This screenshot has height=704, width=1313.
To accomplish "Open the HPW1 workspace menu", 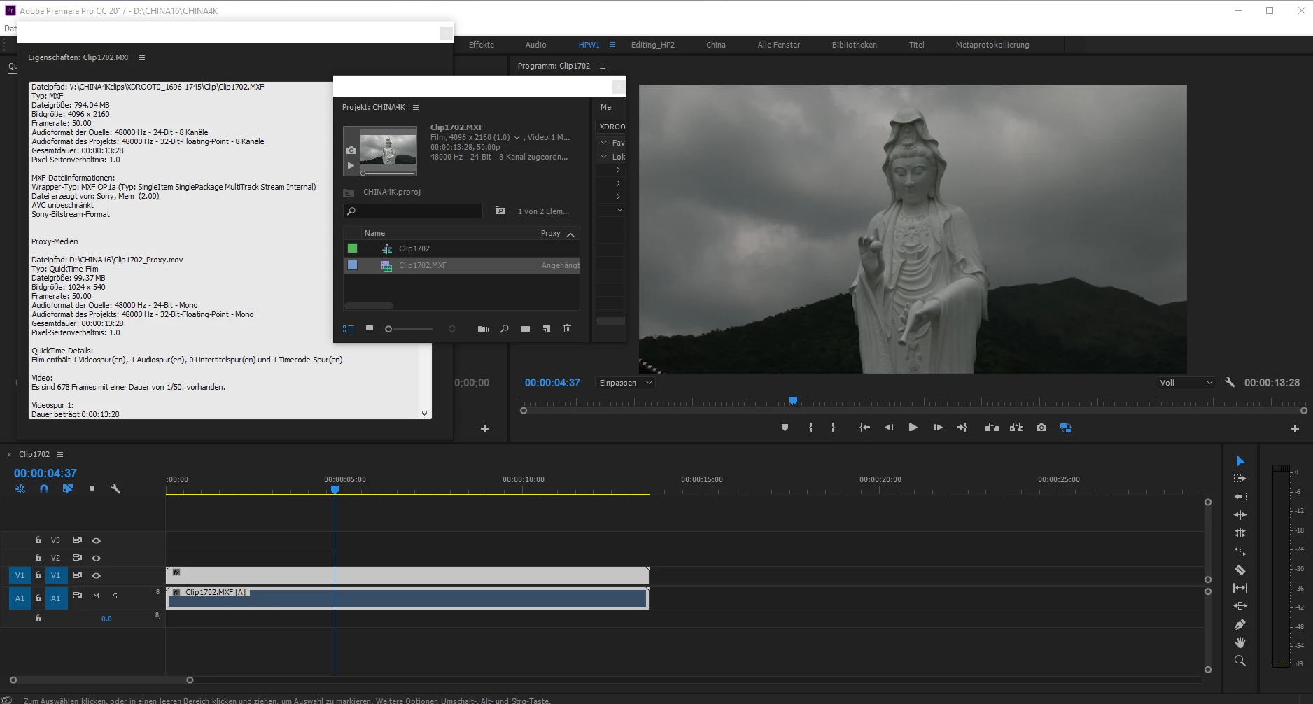I will tap(612, 45).
